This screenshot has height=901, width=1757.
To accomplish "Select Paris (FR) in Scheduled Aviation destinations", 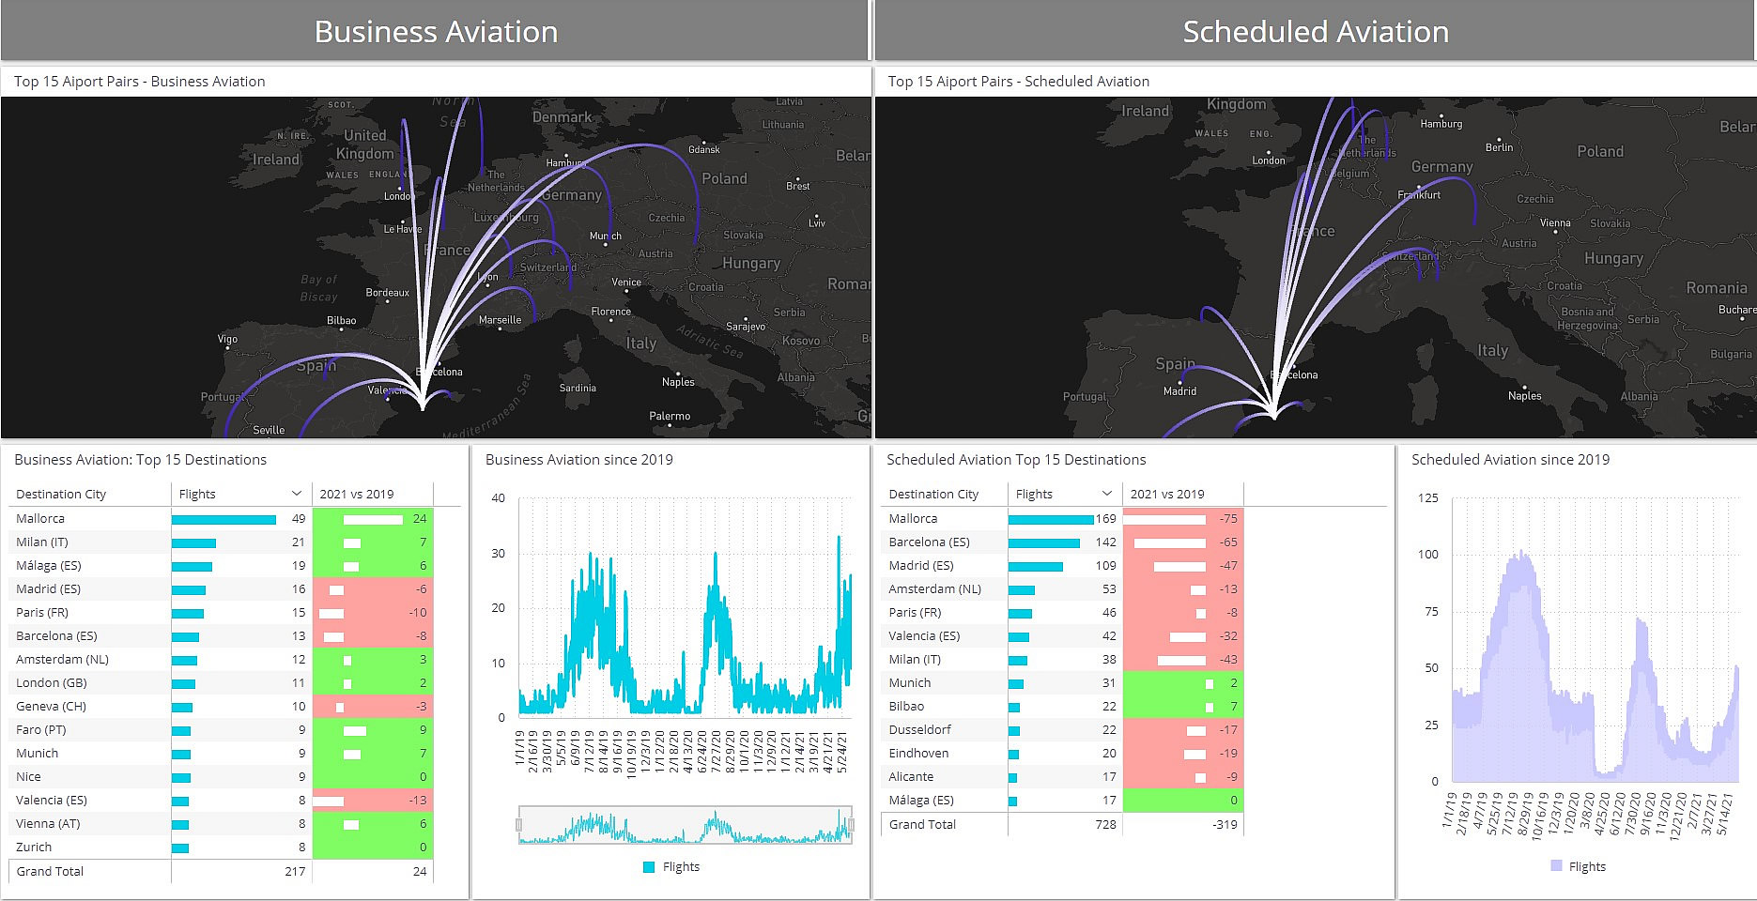I will (915, 612).
